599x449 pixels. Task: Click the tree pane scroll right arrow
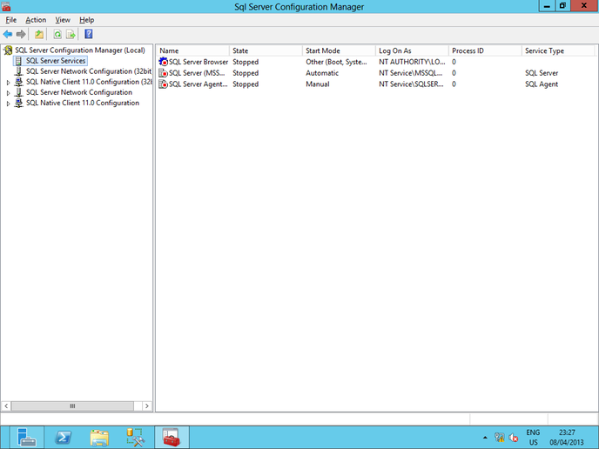pos(147,405)
